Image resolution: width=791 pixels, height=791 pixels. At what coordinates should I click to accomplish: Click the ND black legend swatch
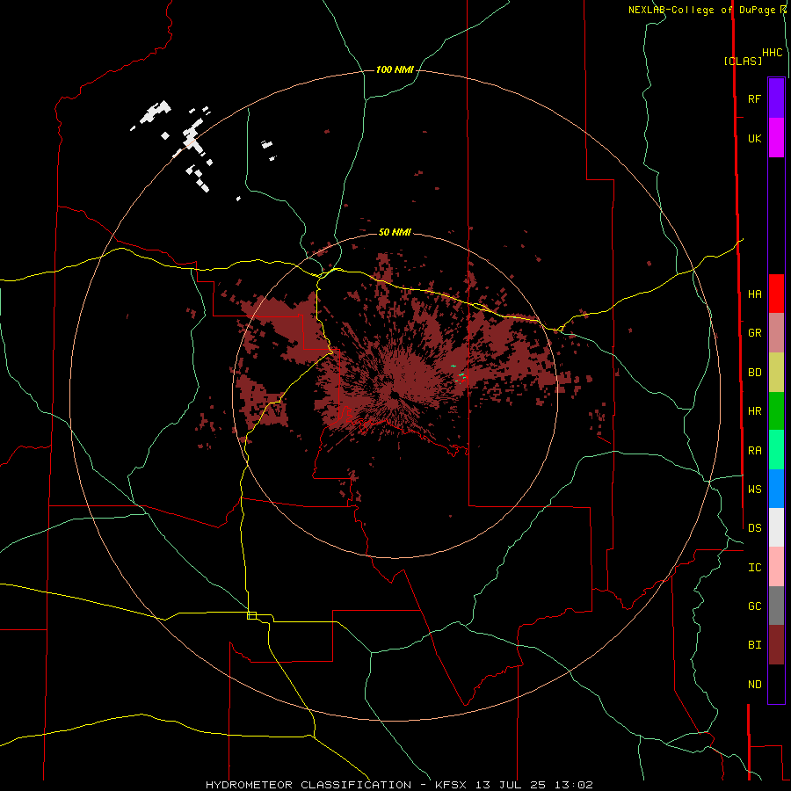tap(776, 684)
